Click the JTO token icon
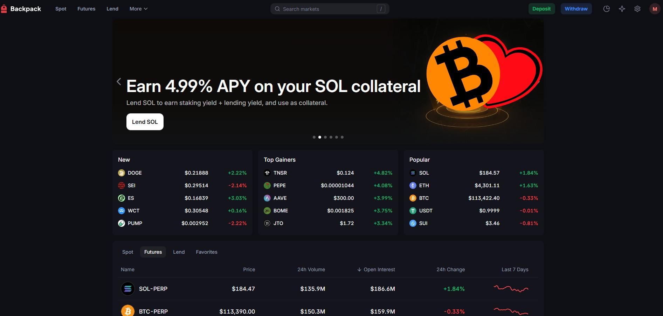 click(x=267, y=223)
